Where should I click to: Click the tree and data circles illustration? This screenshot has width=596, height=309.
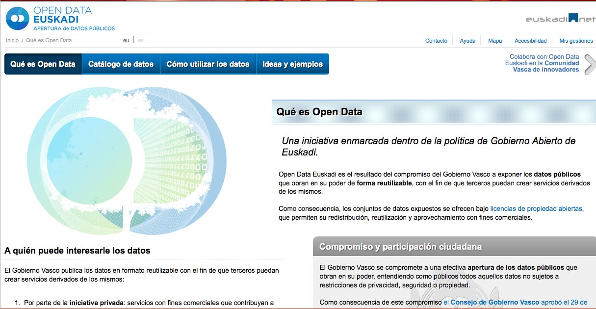coord(127,160)
